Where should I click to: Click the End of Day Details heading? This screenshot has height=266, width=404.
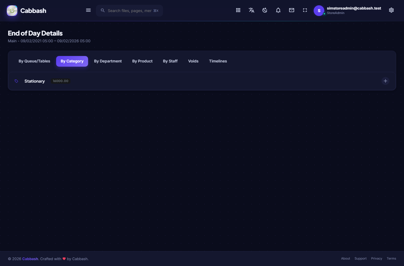click(35, 33)
